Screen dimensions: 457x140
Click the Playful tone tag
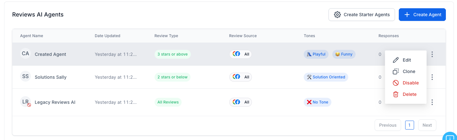[316, 54]
